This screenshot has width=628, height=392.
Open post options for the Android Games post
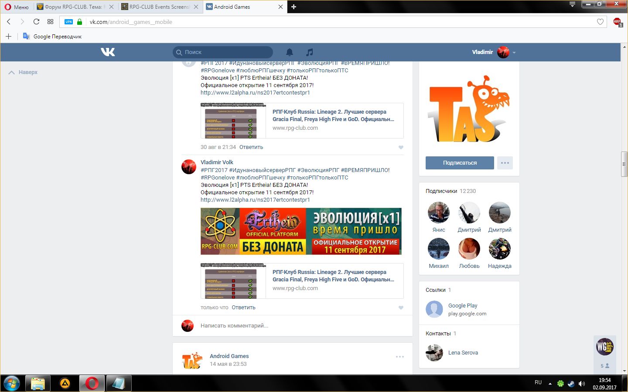tap(400, 357)
